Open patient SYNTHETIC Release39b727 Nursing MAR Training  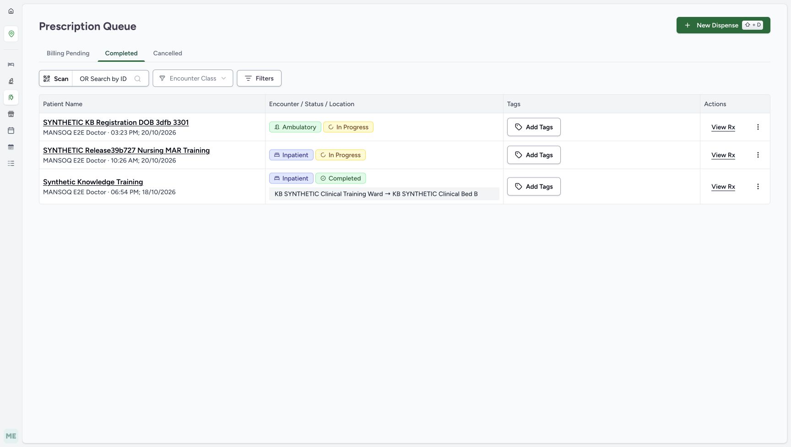(x=126, y=150)
